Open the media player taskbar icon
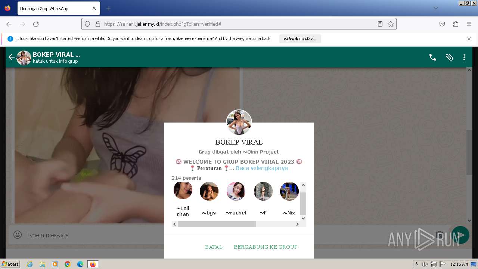478x269 pixels. [x=55, y=264]
